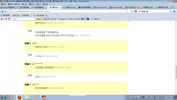Viewport: 177px width, 100px height.
Task: Click the bookmark star's history dropdown arrow
Action: (129, 11)
